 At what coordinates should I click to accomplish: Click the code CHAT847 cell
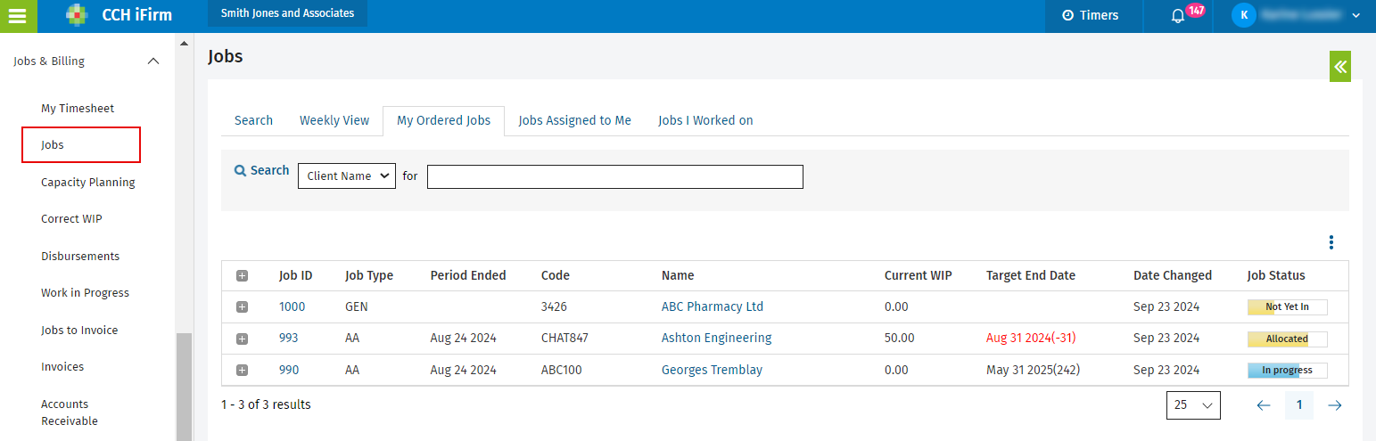pyautogui.click(x=564, y=338)
